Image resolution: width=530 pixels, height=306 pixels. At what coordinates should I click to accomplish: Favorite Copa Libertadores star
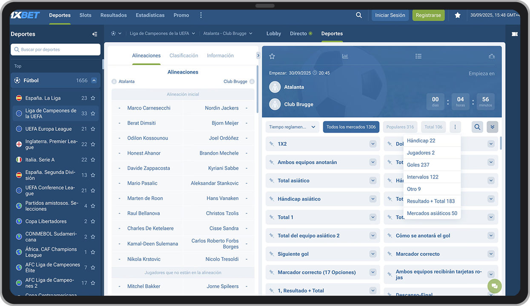coord(93,221)
